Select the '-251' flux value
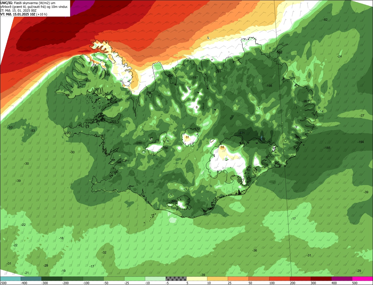373x285 pixels. (x=305, y=101)
